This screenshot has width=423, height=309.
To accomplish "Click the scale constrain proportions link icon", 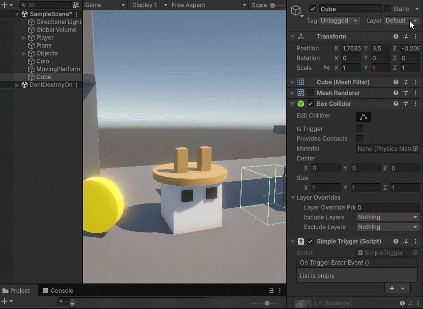I will tap(327, 68).
